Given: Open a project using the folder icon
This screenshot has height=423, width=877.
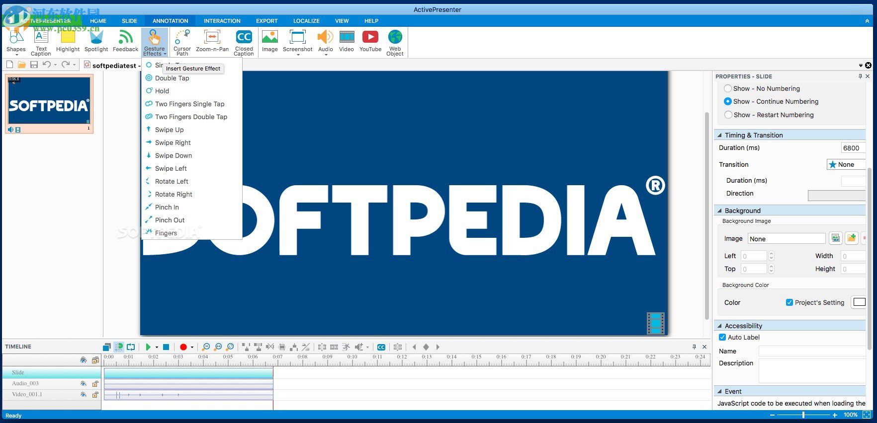Looking at the screenshot, I should [x=21, y=65].
